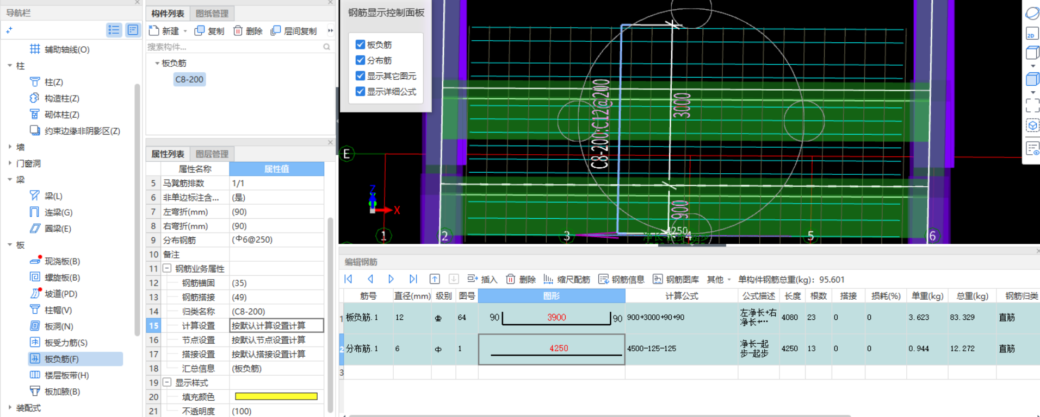Click 复制 copy component button
This screenshot has height=417, width=1040.
[x=209, y=31]
